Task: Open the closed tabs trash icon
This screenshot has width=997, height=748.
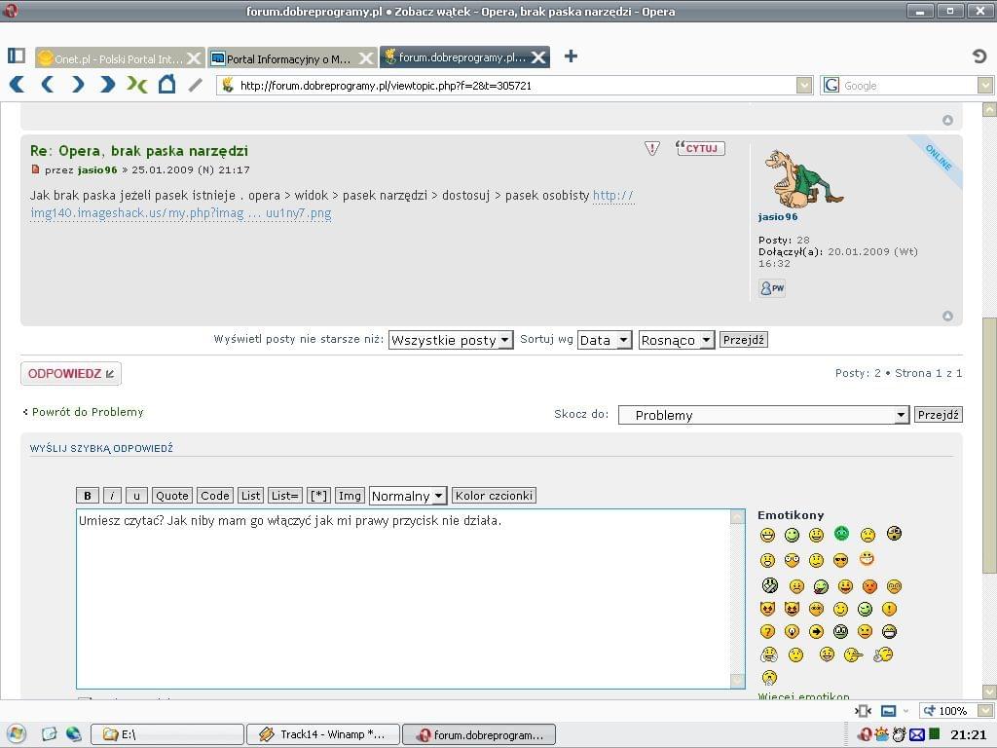Action: tap(979, 56)
